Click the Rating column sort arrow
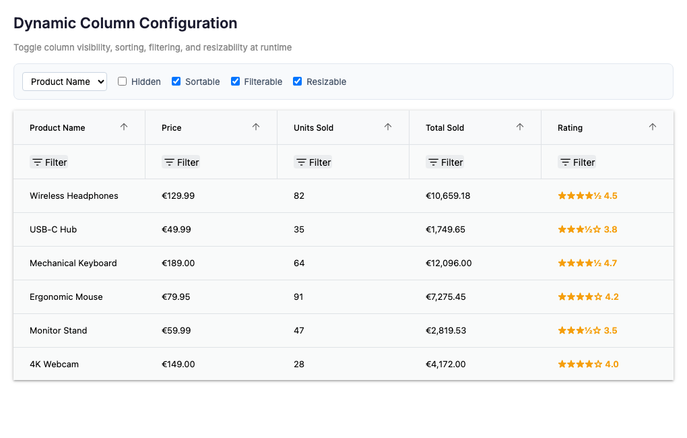This screenshot has width=687, height=438. [x=652, y=127]
